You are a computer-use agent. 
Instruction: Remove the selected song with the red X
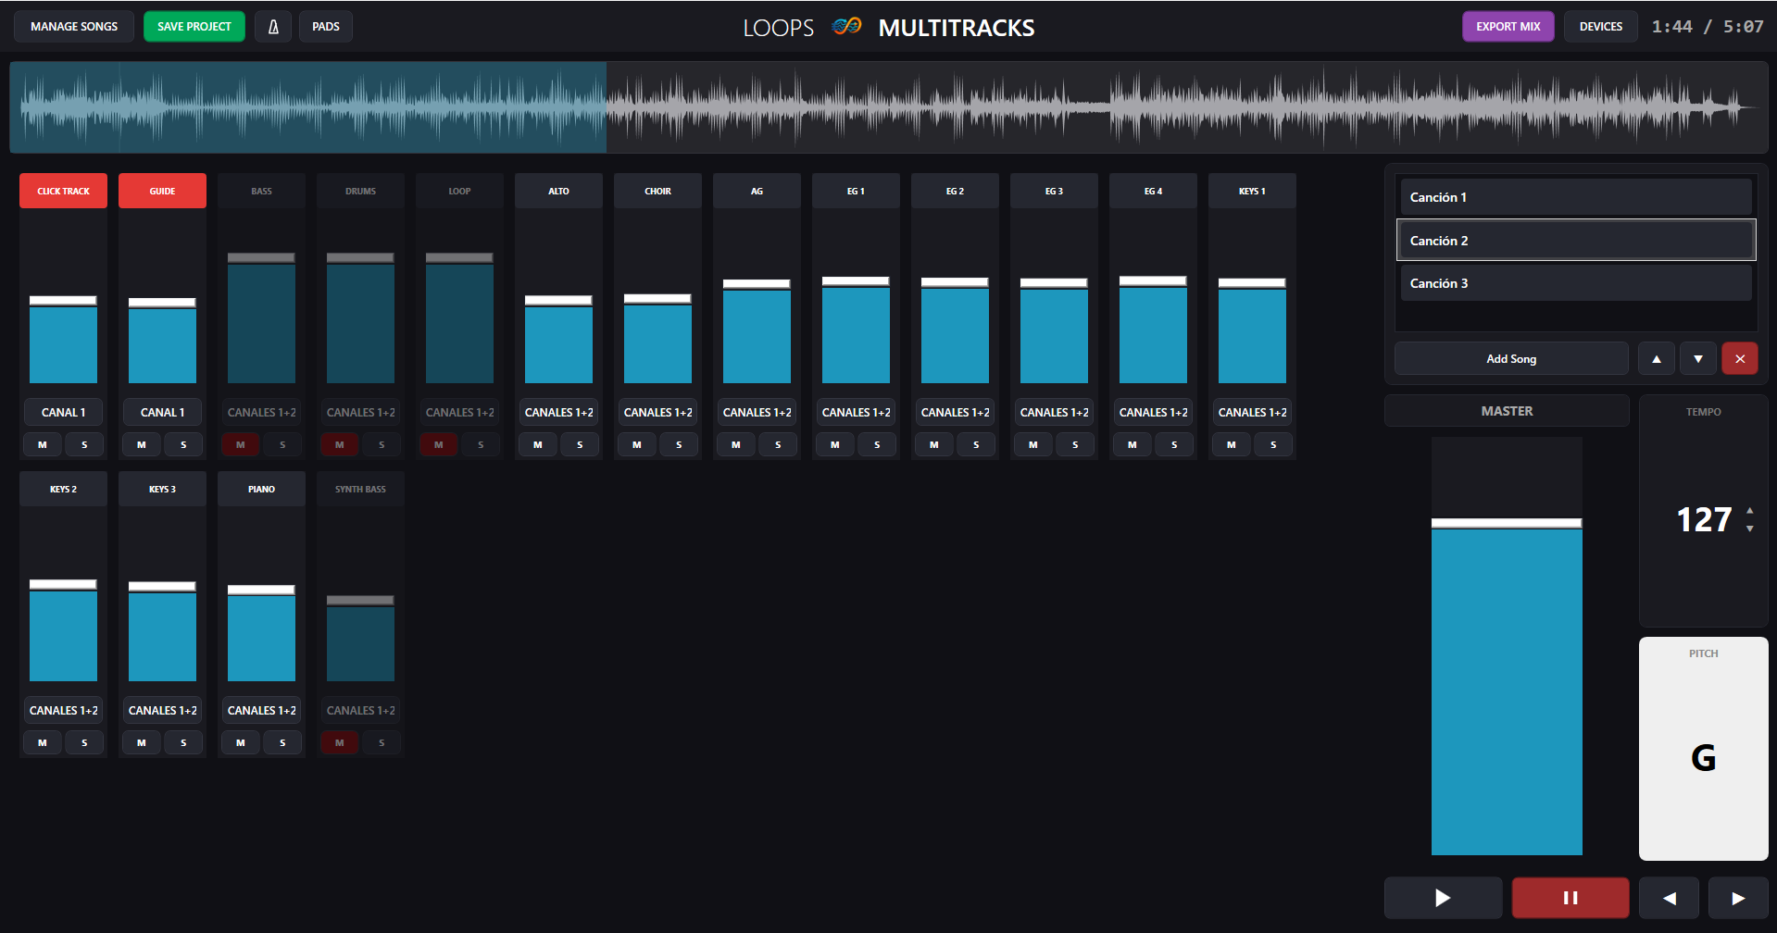point(1740,359)
